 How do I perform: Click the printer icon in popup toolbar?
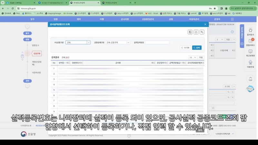point(196,32)
